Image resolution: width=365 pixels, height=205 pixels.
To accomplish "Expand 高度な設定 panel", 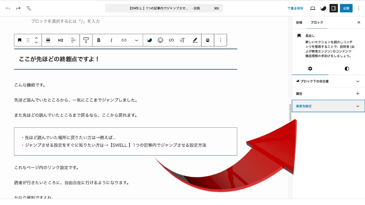I will (x=328, y=106).
